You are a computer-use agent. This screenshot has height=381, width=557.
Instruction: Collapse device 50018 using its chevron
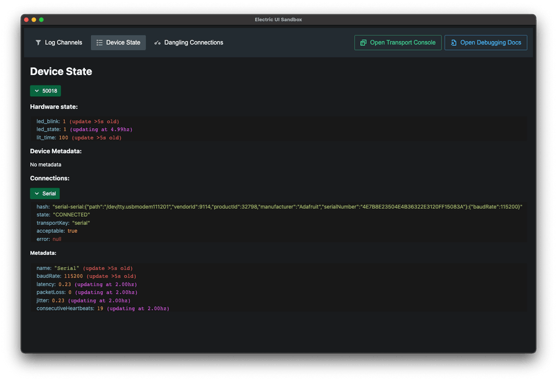click(x=37, y=91)
